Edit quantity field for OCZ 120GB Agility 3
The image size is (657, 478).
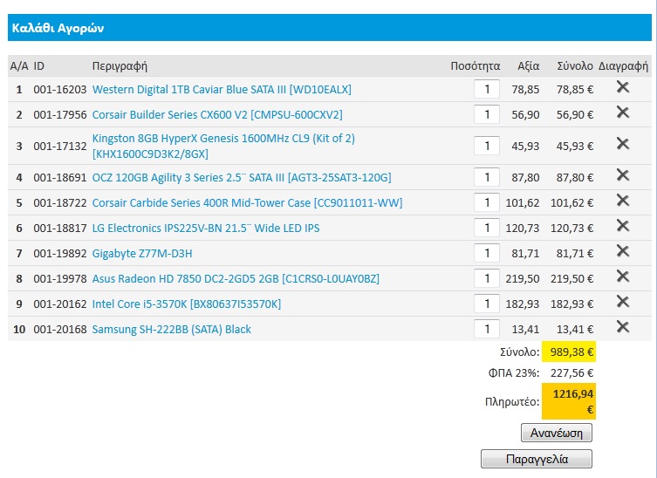[x=487, y=177]
